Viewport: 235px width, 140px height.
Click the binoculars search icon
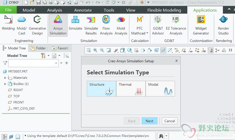pos(161,136)
